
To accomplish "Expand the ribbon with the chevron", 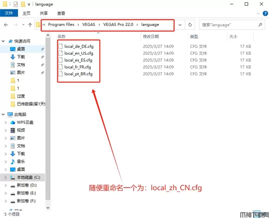I will (x=258, y=13).
